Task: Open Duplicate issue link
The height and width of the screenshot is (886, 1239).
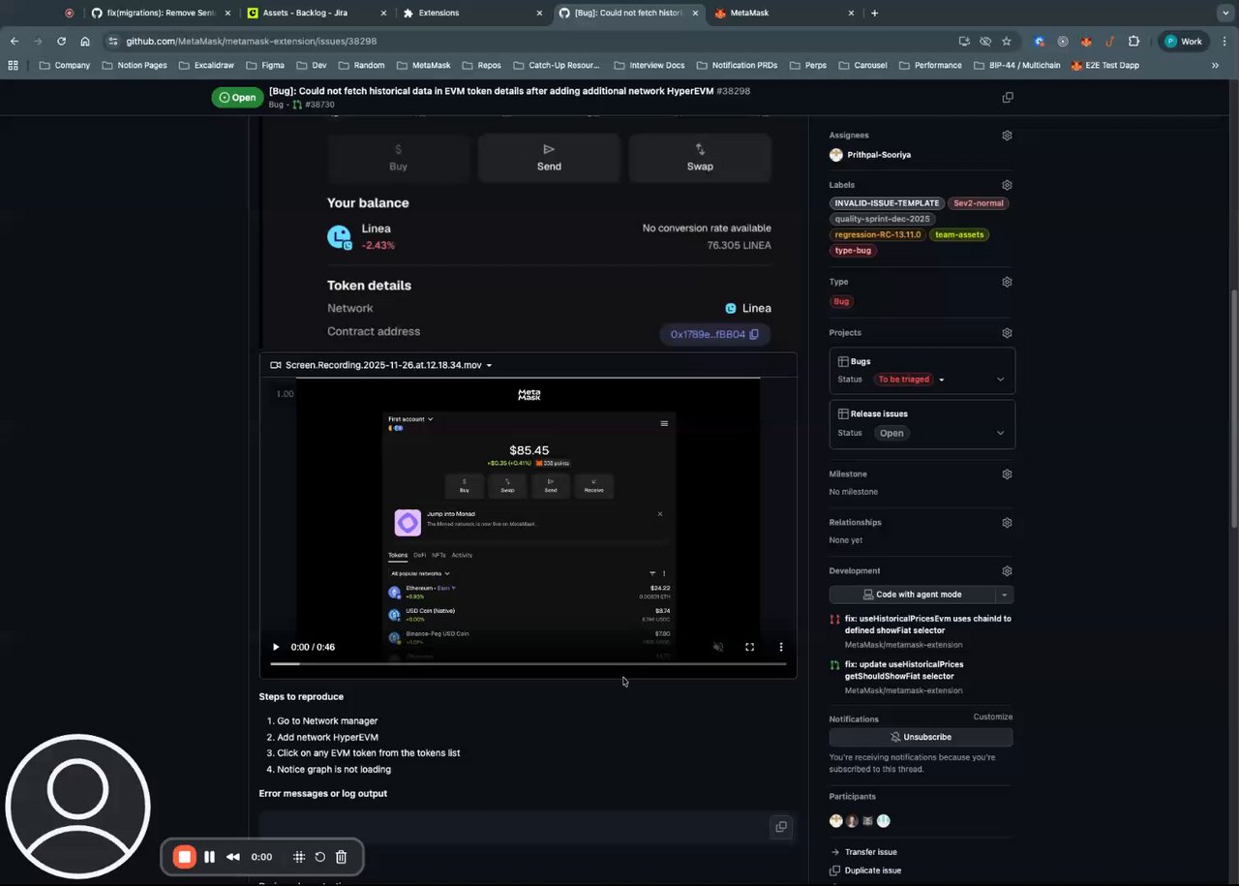Action: coord(872,871)
